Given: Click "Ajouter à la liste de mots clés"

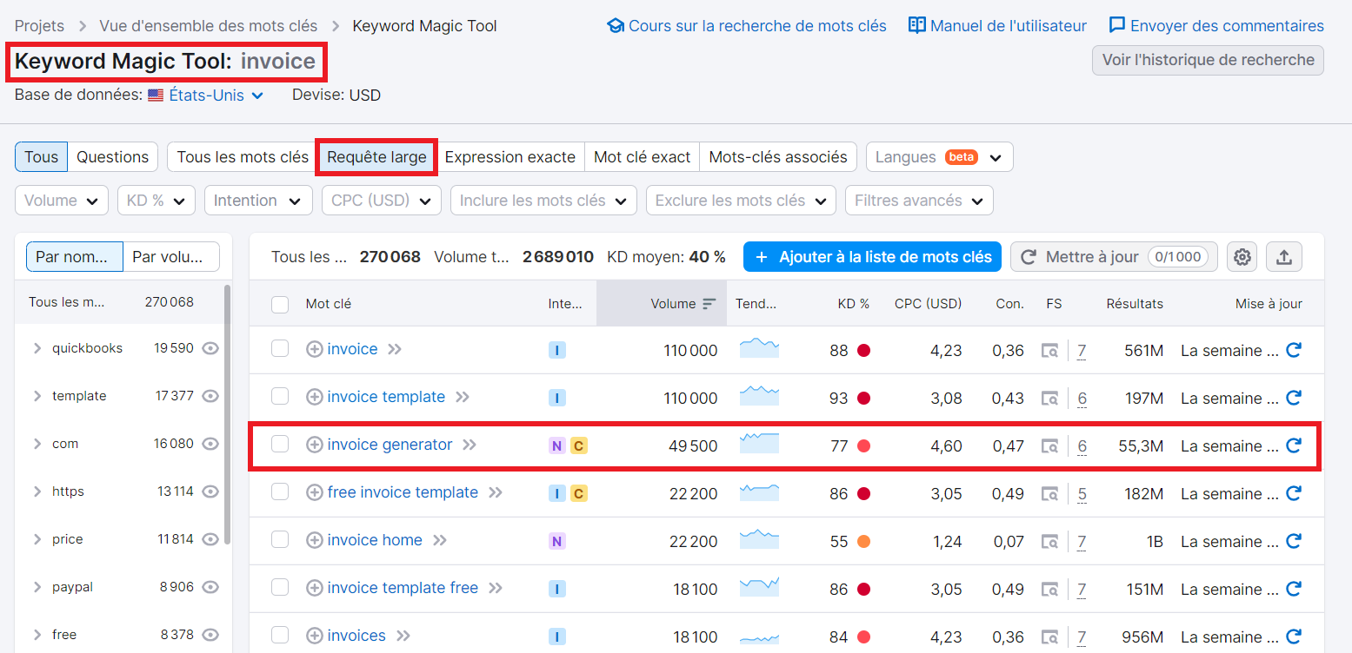Looking at the screenshot, I should [x=871, y=256].
